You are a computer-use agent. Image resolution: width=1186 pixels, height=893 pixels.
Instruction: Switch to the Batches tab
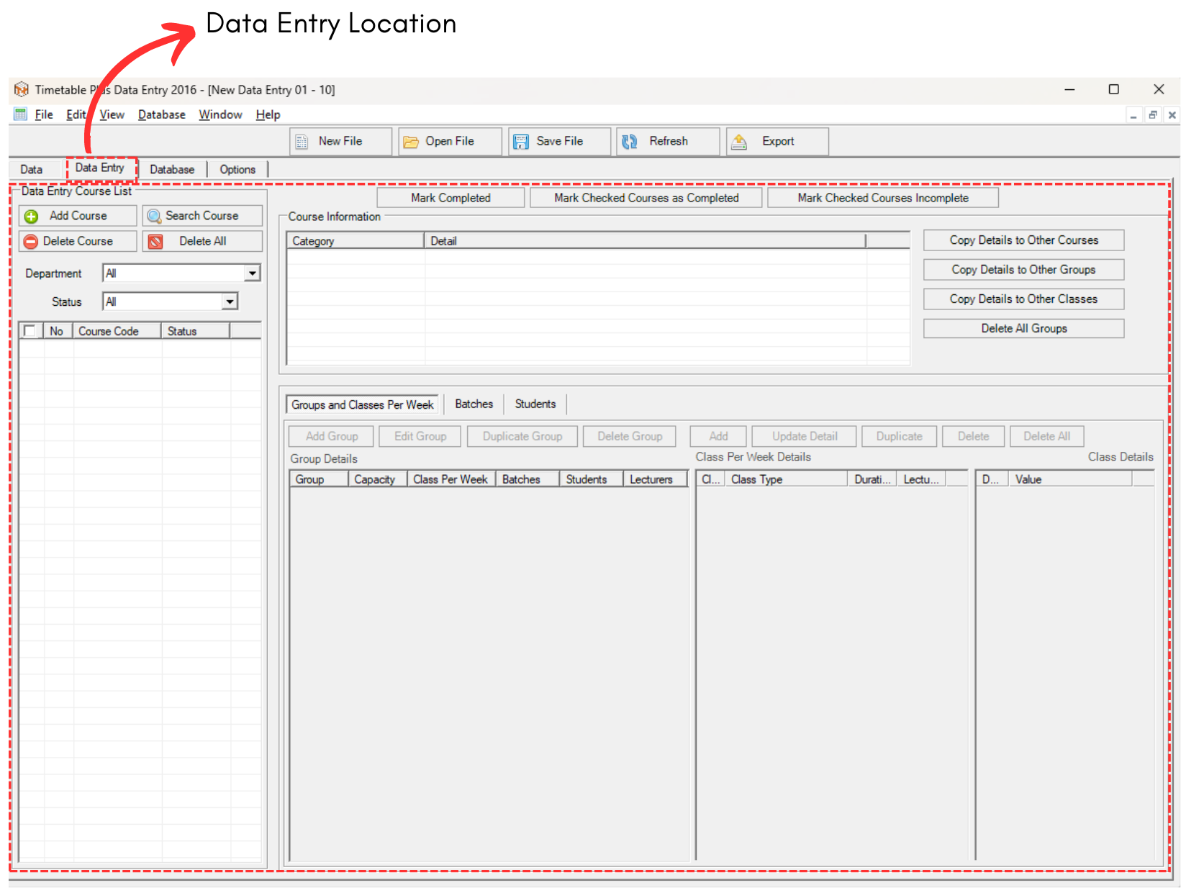pyautogui.click(x=474, y=404)
